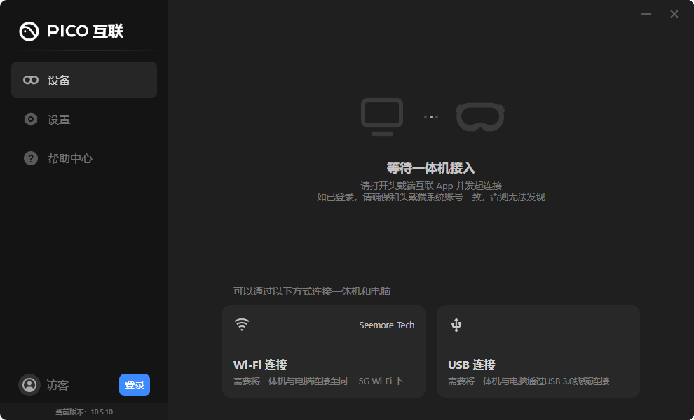The height and width of the screenshot is (420, 694).
Task: Open the 帮助中心 help center tab
Action: coord(84,158)
